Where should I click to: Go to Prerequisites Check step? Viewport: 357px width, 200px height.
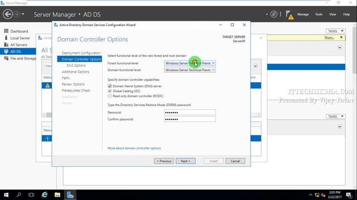pos(76,91)
